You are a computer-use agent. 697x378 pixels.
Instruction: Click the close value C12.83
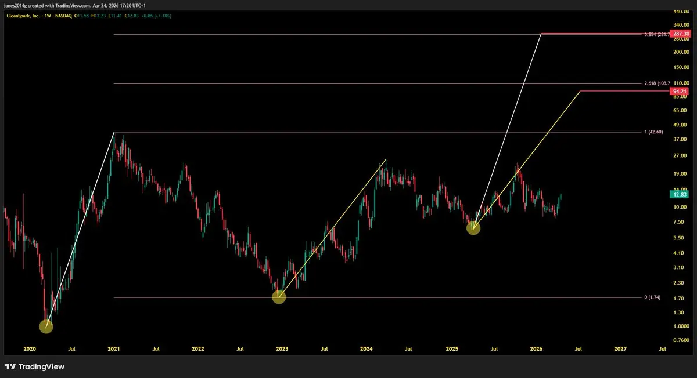pyautogui.click(x=132, y=16)
